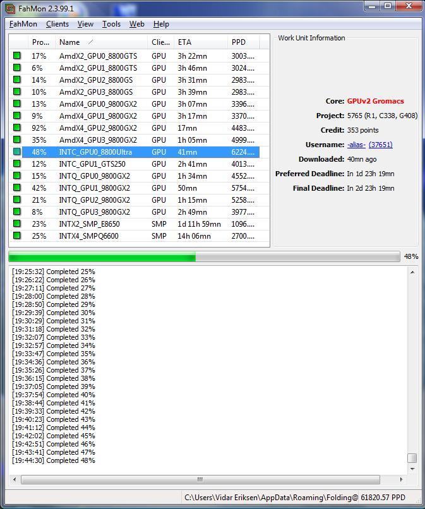Viewport: 425px width, 509px height.
Task: Click the log horizontal scrollbar thumb
Action: (x=200, y=479)
